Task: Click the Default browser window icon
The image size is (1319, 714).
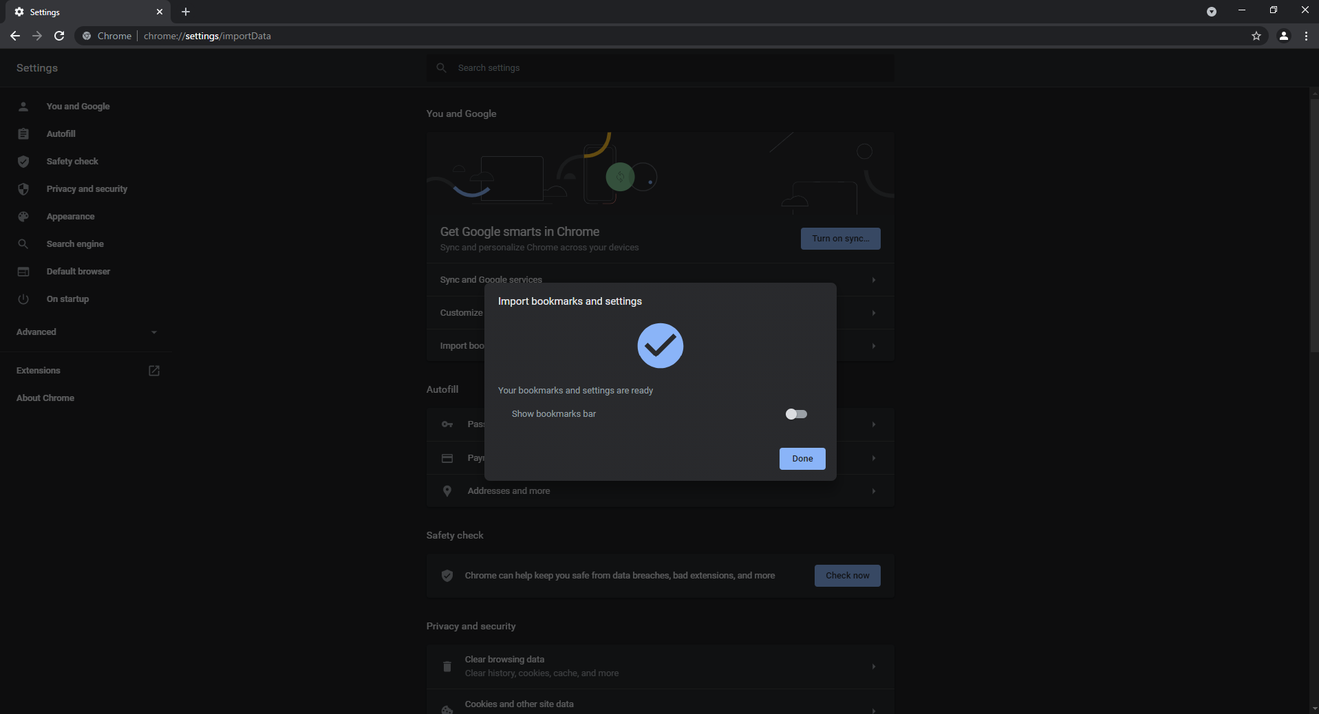Action: 23,272
